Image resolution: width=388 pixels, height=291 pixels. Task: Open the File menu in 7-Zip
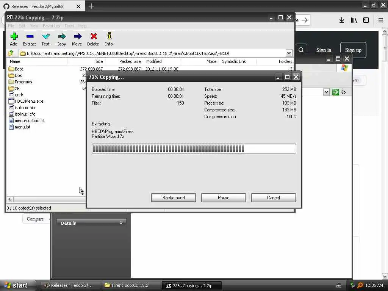(x=11, y=26)
